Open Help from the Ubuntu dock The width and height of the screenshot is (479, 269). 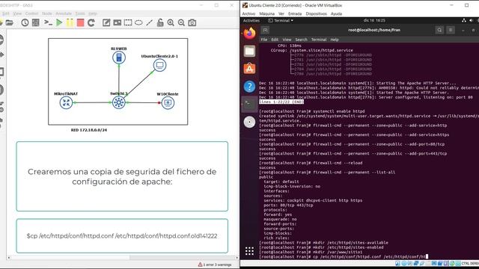tap(249, 87)
